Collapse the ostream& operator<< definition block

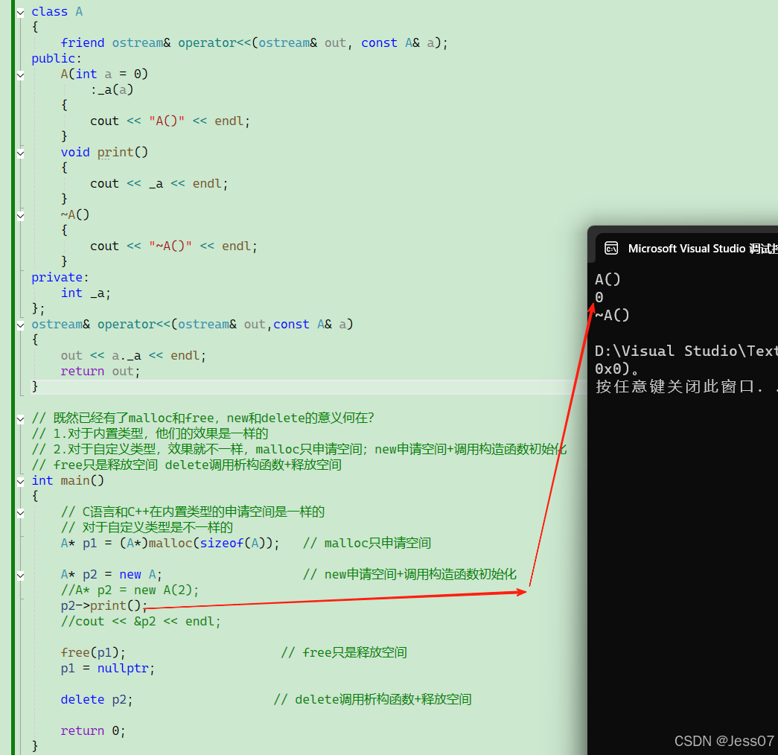click(x=20, y=325)
